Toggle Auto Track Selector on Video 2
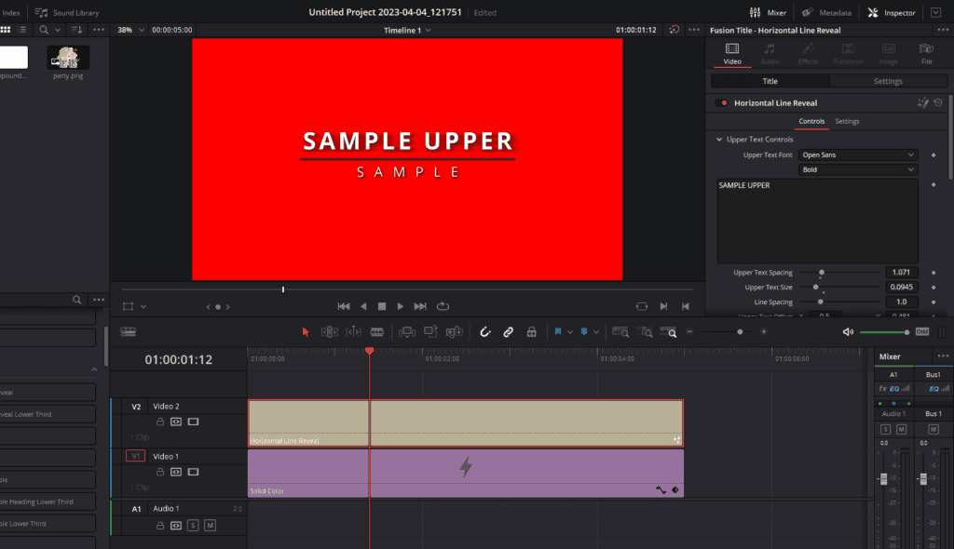Viewport: 954px width, 549px height. [176, 422]
